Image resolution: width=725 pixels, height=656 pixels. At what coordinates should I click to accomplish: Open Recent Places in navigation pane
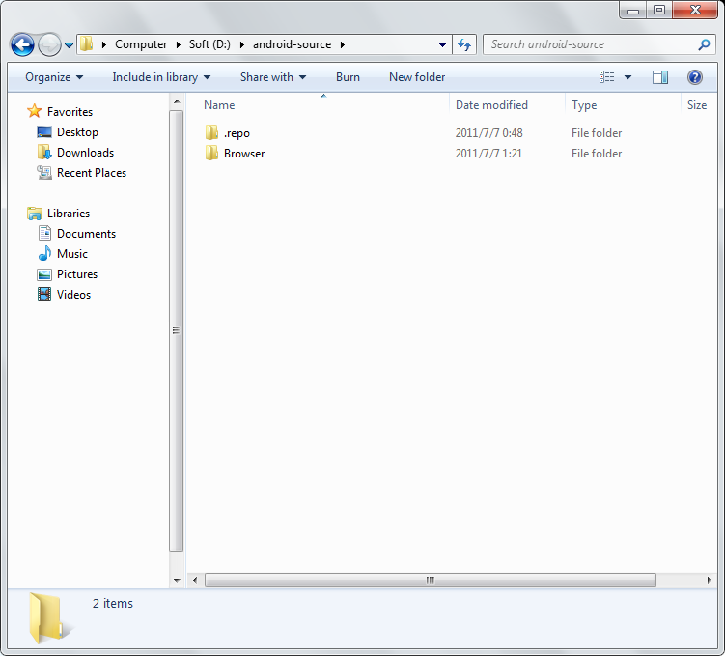click(x=92, y=173)
